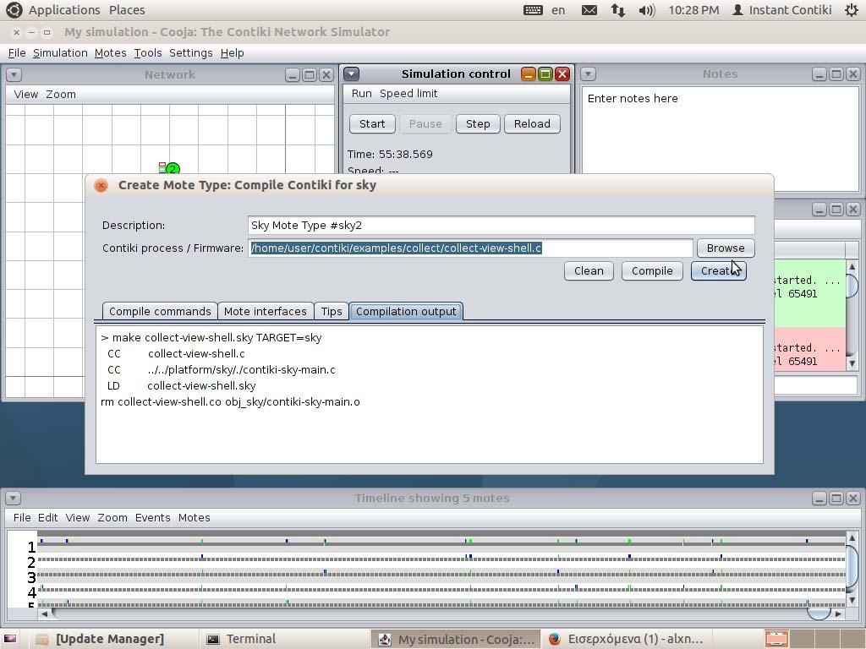Open the power gear session menu
The width and height of the screenshot is (866, 649).
coord(852,10)
